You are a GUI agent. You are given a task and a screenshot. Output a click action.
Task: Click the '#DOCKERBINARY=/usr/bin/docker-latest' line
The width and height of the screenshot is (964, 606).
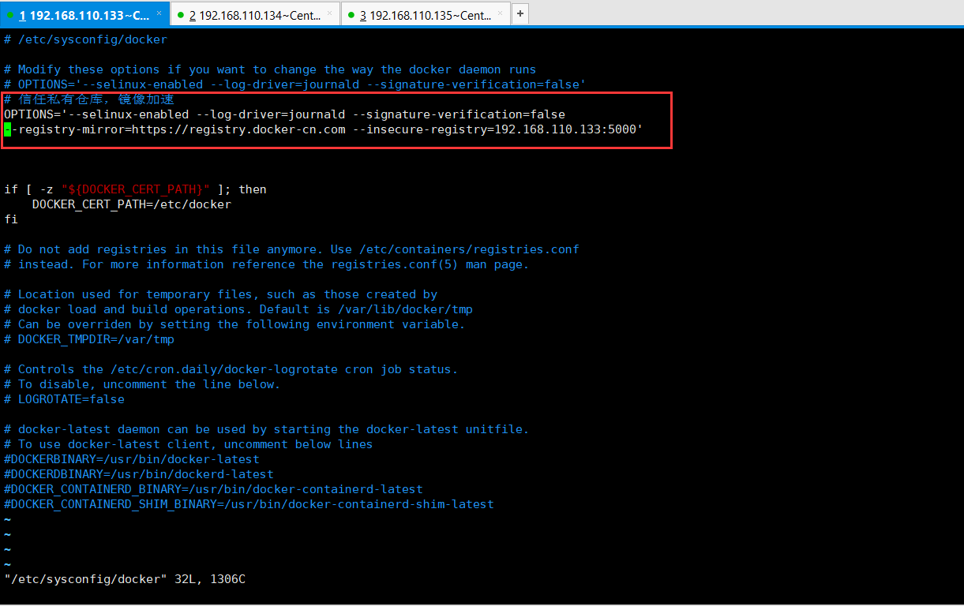132,459
